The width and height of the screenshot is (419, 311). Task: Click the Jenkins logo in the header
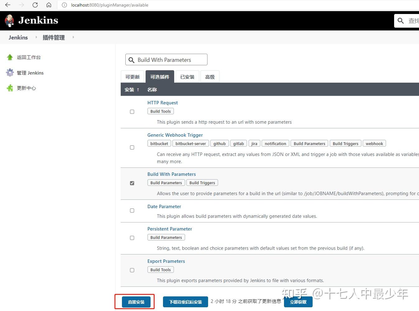(x=31, y=20)
